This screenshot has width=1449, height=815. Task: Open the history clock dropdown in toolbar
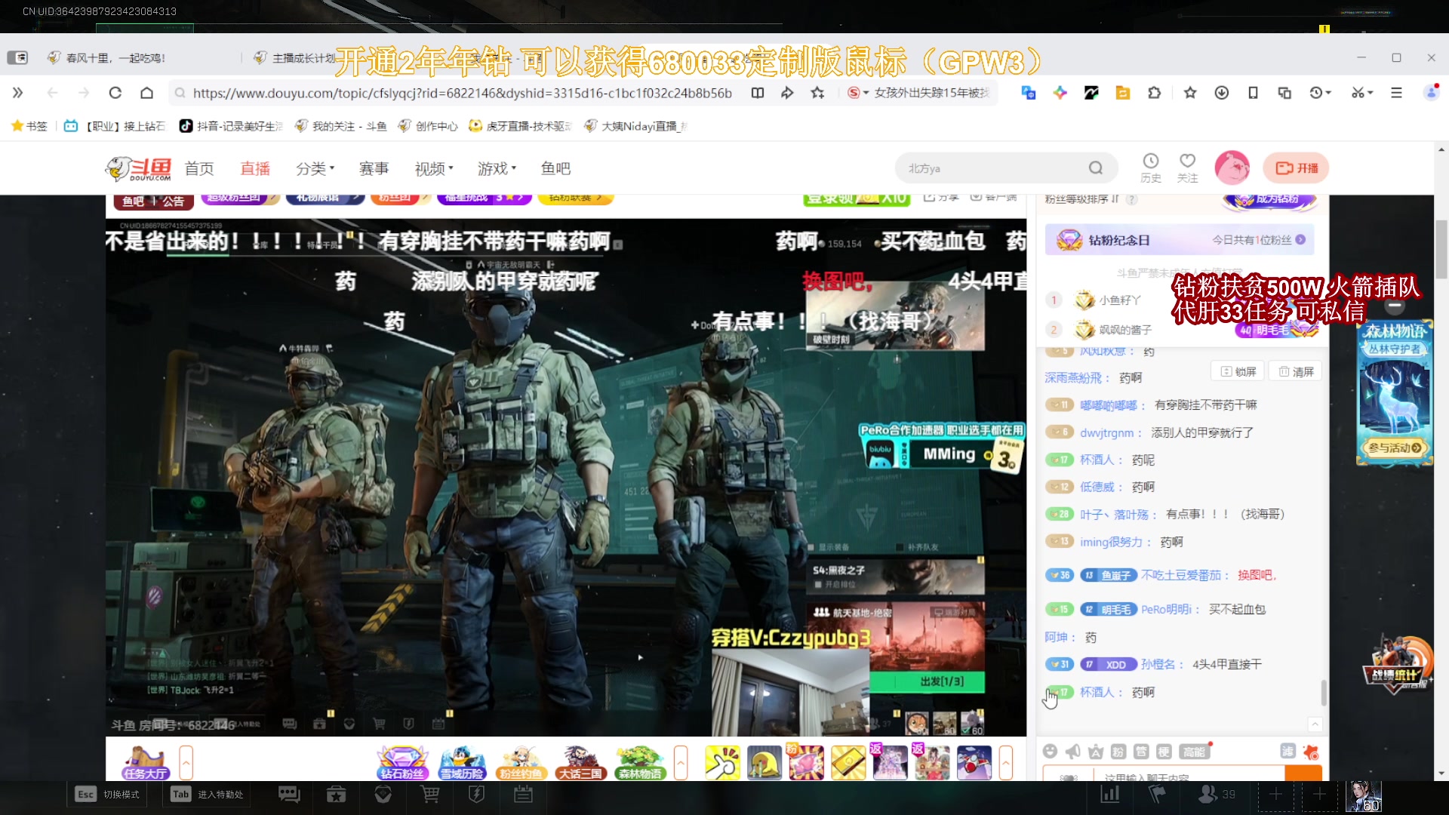point(1329,93)
